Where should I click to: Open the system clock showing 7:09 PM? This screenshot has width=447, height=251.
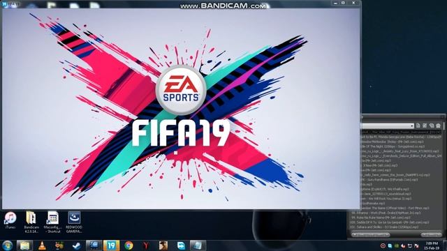[432, 245]
